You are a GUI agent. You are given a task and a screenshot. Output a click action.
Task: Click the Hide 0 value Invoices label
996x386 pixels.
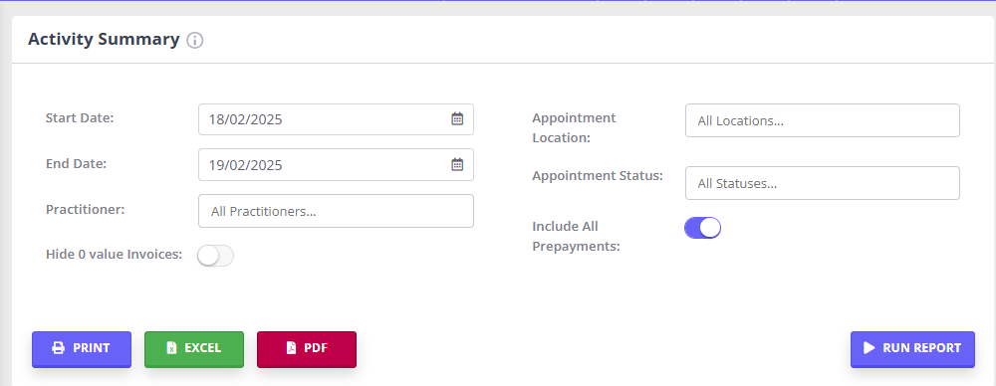tap(115, 255)
